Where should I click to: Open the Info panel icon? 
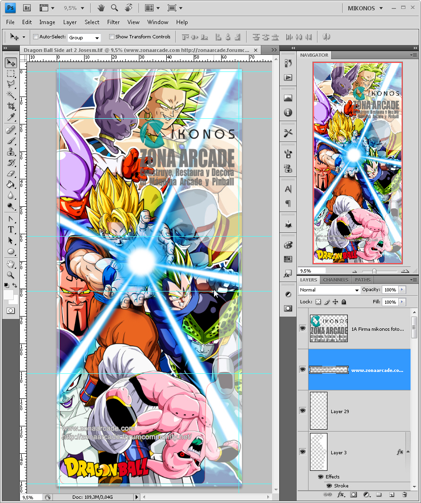288,112
